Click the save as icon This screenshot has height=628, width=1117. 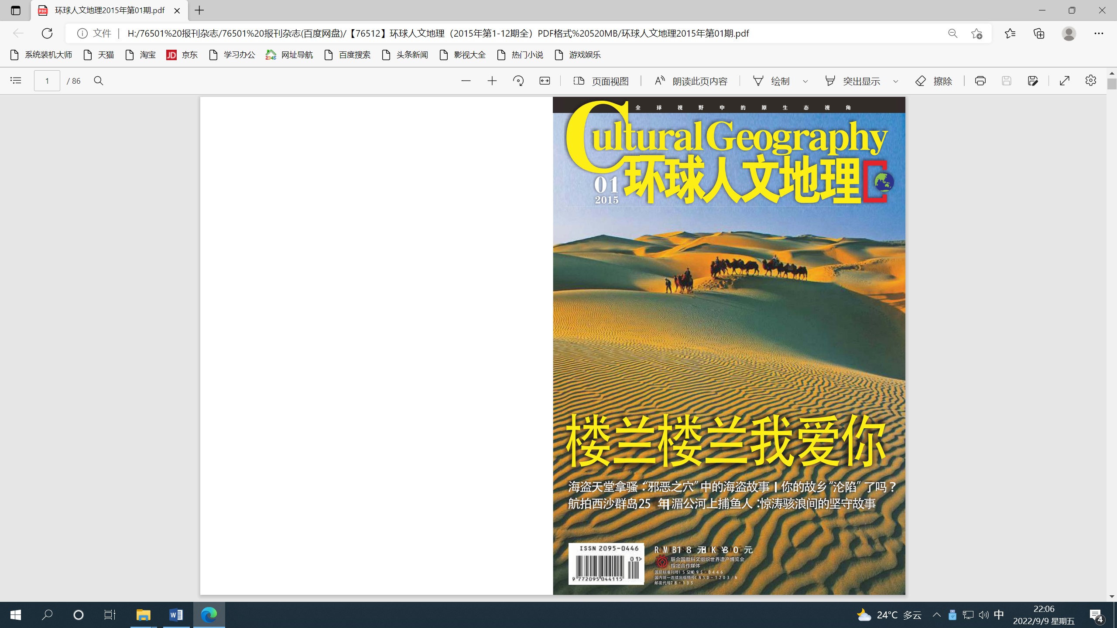1033,81
